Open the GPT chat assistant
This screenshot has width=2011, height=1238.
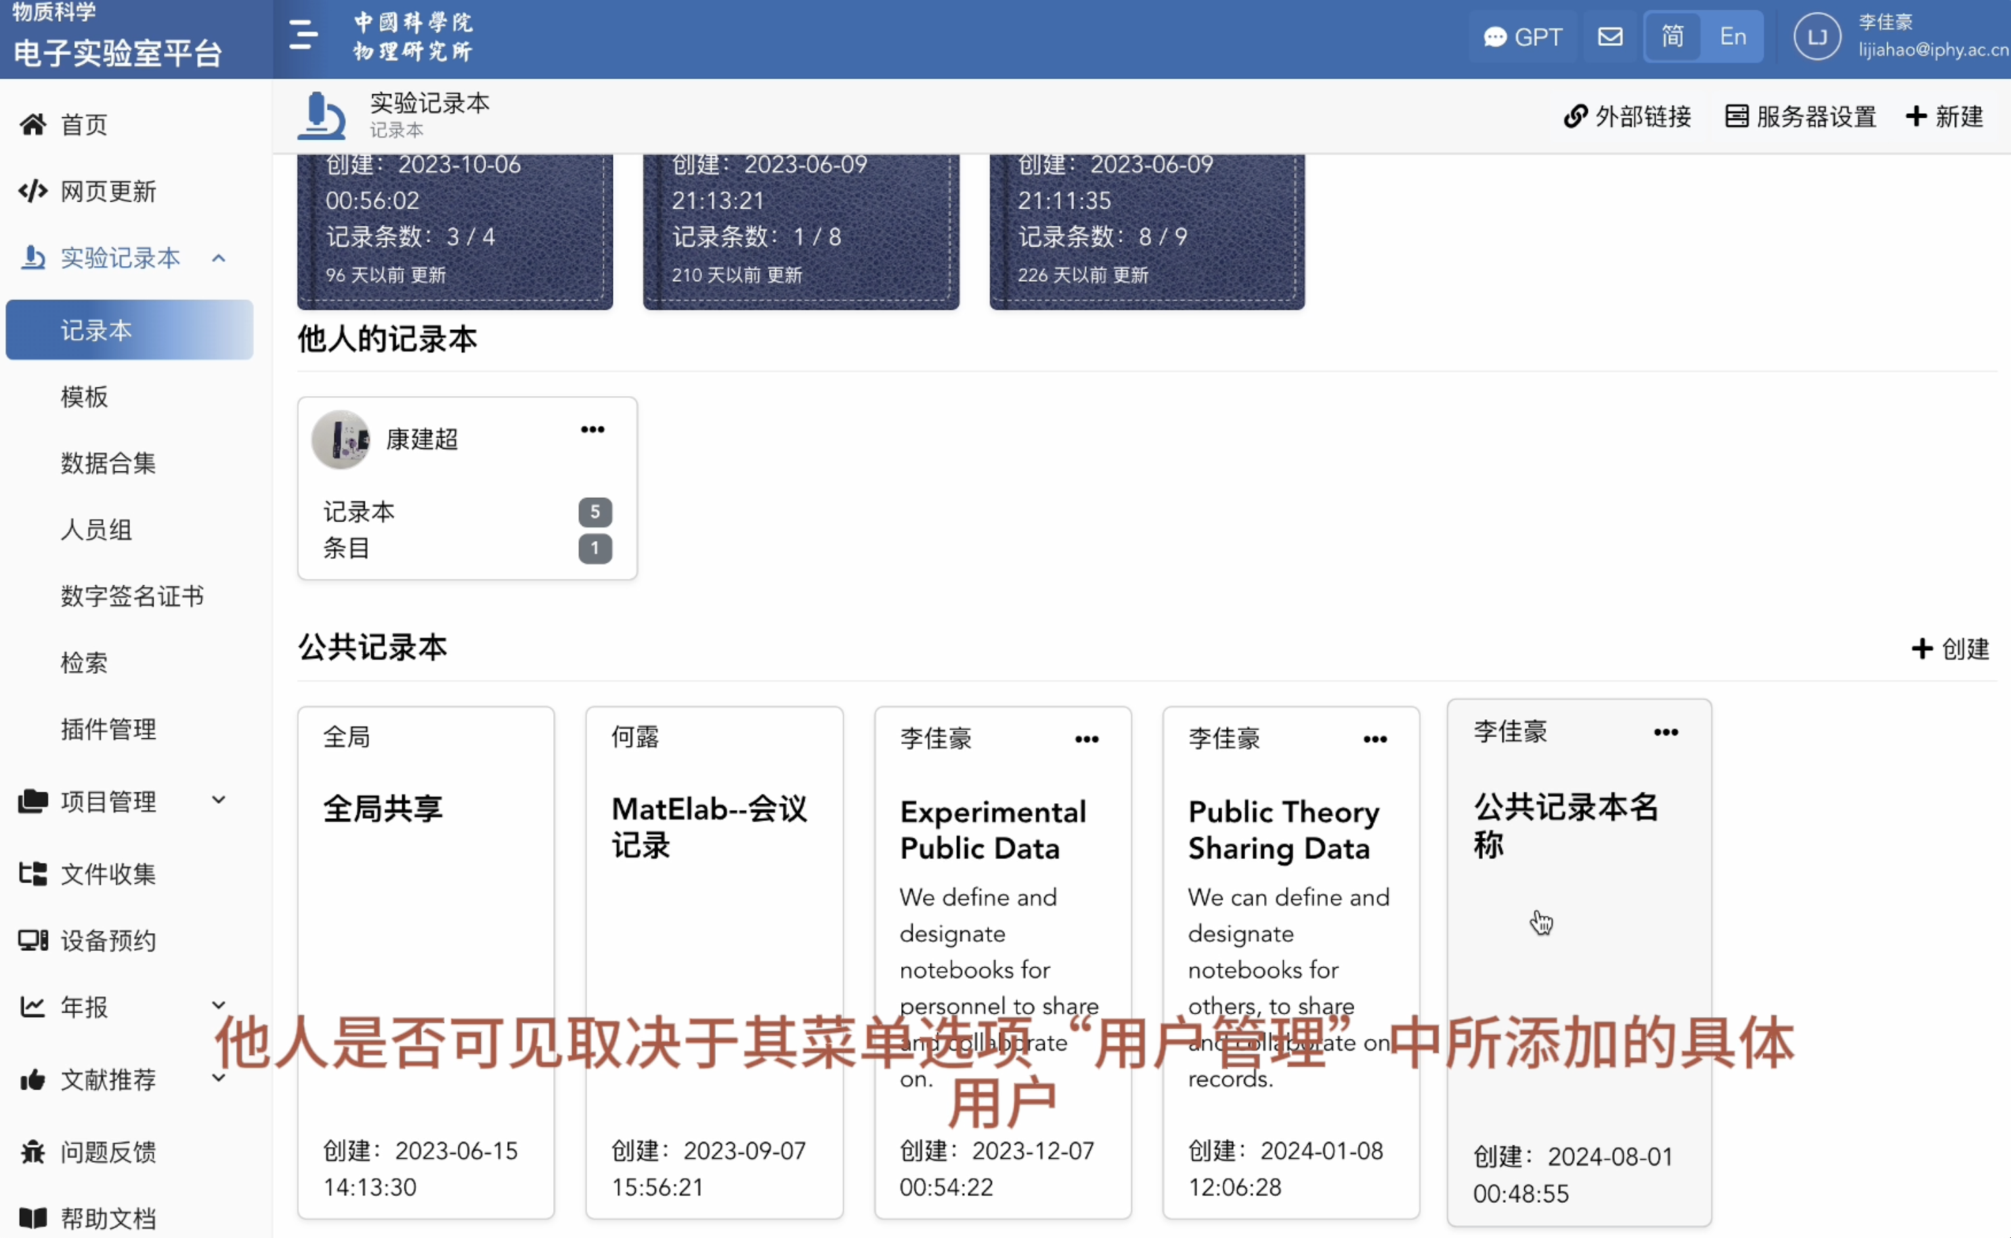[1523, 37]
